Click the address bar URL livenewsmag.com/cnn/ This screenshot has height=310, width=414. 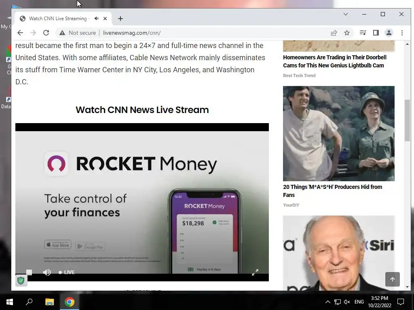132,33
